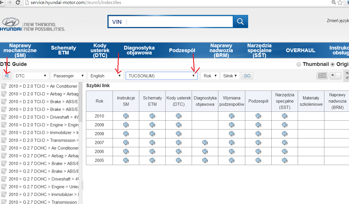Screen dimensions: 349x204
Task: Click the GO button
Action: tap(247, 76)
